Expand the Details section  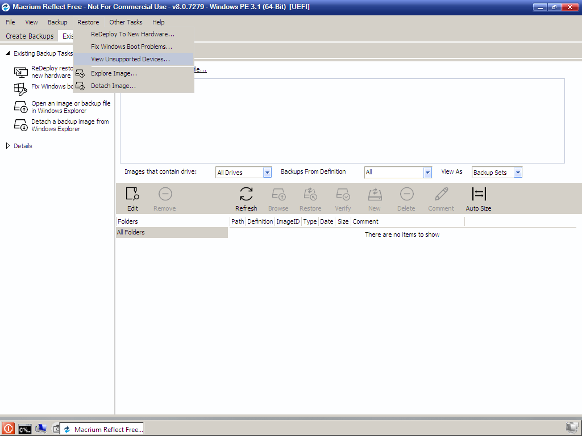(x=7, y=146)
